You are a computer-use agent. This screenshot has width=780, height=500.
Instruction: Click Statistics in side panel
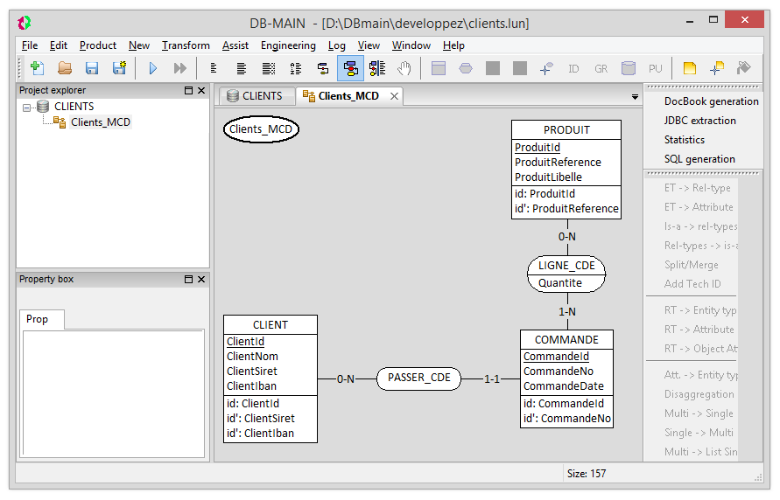point(685,140)
